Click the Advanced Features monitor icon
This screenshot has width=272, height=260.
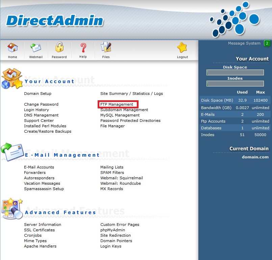tap(12, 208)
